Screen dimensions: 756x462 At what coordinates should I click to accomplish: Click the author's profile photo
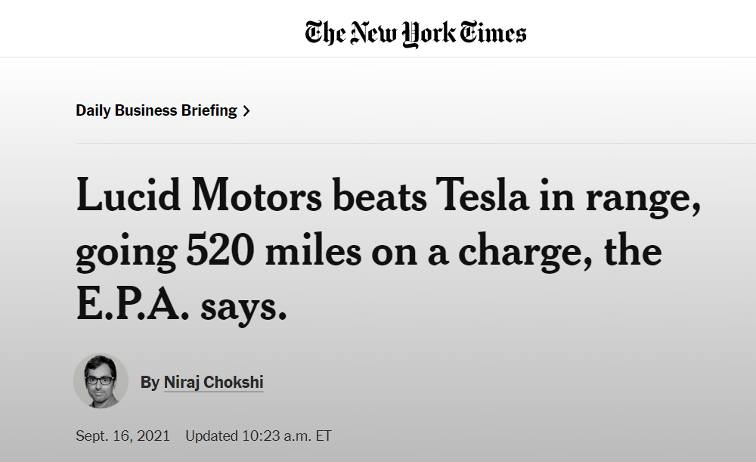pyautogui.click(x=101, y=381)
